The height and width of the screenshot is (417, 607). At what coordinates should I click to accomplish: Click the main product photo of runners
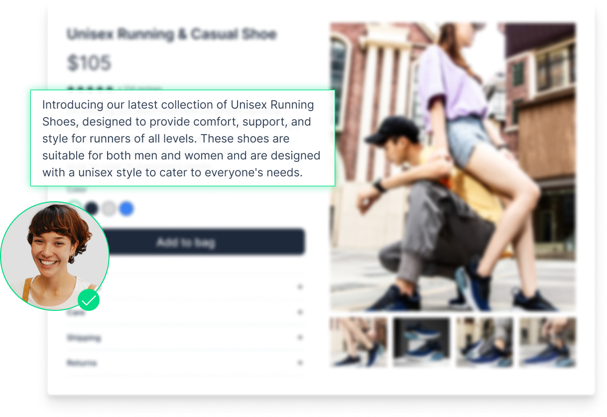[x=453, y=167]
